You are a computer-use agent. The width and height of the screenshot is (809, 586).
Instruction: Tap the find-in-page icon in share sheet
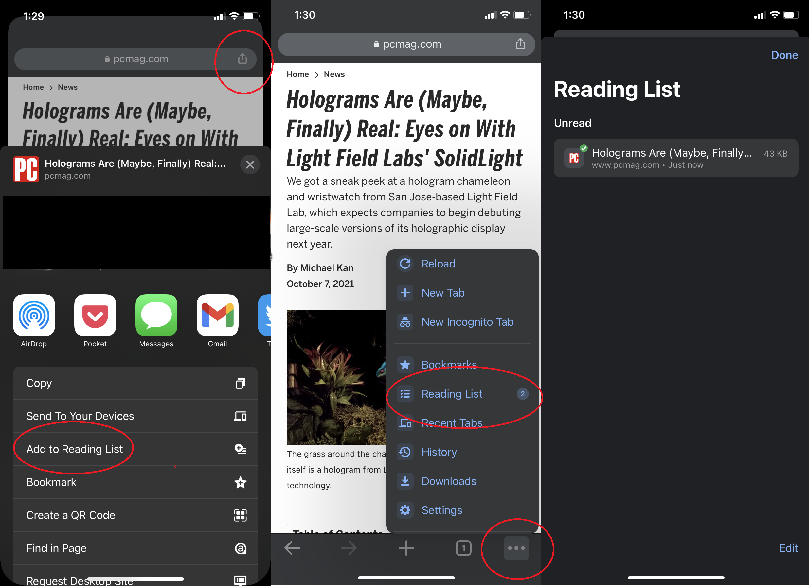(241, 548)
